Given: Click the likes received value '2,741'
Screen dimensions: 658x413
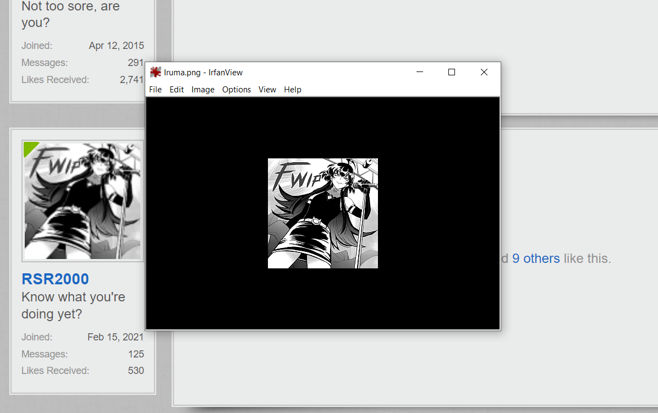Looking at the screenshot, I should click(x=132, y=80).
